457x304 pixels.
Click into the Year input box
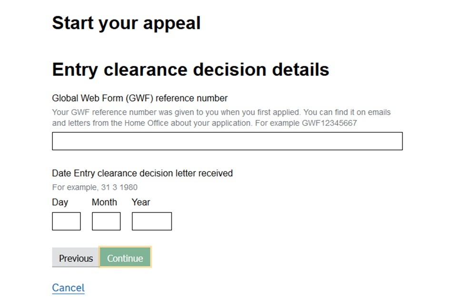[151, 221]
